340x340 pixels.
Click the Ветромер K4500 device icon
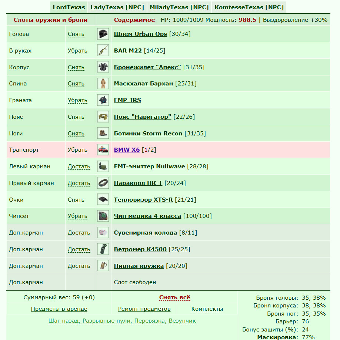[103, 249]
